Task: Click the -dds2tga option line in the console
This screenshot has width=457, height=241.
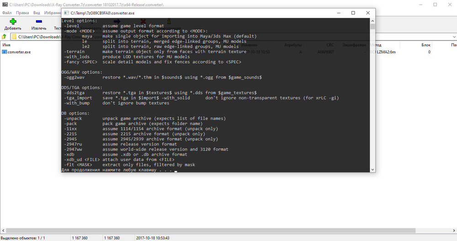Action: click(x=160, y=93)
